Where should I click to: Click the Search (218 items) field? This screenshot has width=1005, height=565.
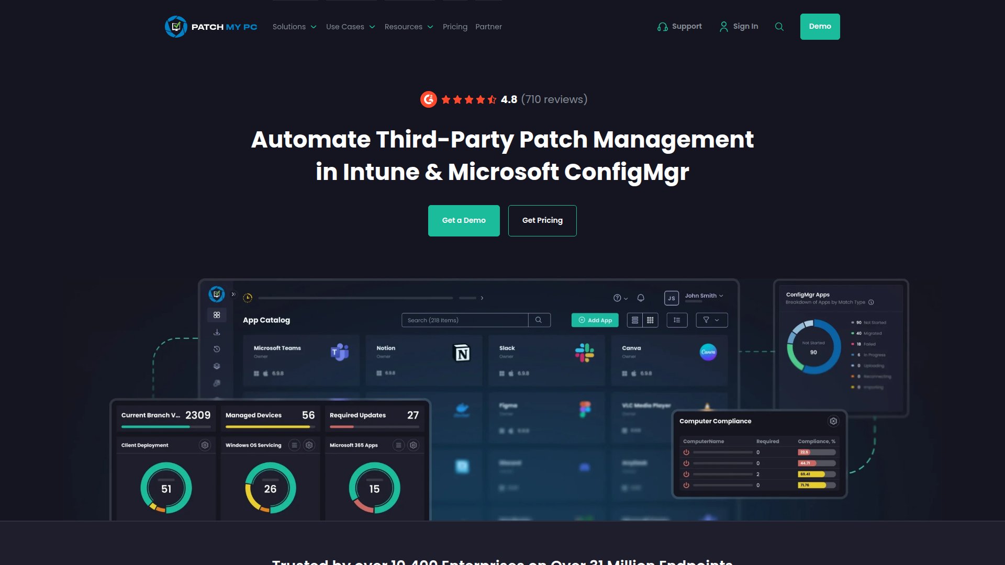(465, 320)
